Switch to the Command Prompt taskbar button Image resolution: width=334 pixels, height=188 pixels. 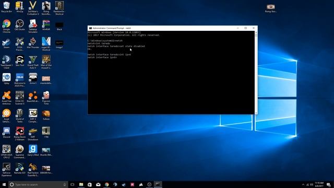[158, 184]
